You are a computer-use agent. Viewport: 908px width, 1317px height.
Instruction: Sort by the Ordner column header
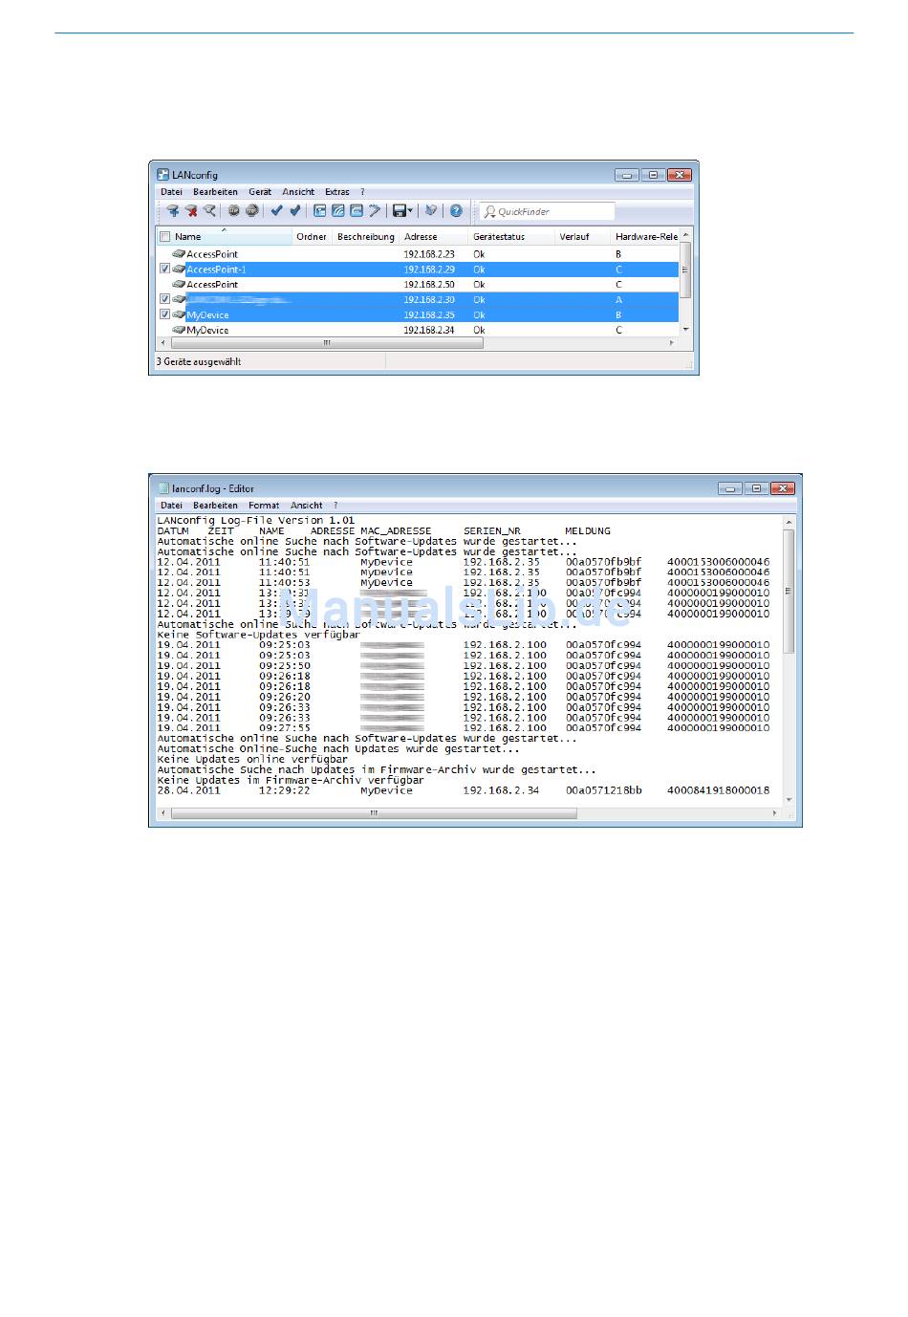[312, 236]
